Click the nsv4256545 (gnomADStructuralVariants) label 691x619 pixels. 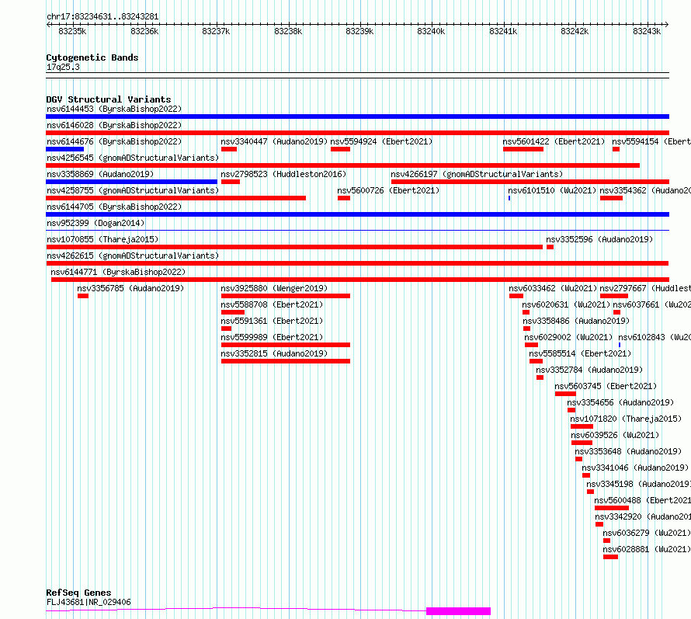coord(133,158)
